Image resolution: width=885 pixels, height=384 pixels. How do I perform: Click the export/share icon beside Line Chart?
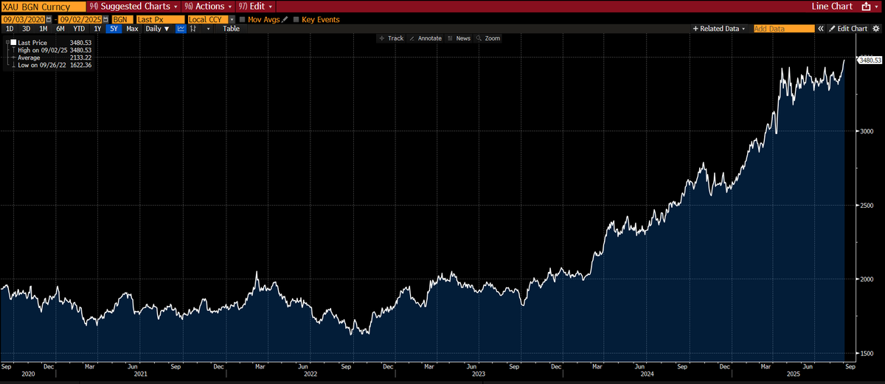(866, 7)
